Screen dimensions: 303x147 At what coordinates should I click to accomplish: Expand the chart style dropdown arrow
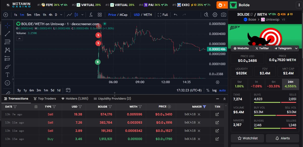(x=82, y=15)
